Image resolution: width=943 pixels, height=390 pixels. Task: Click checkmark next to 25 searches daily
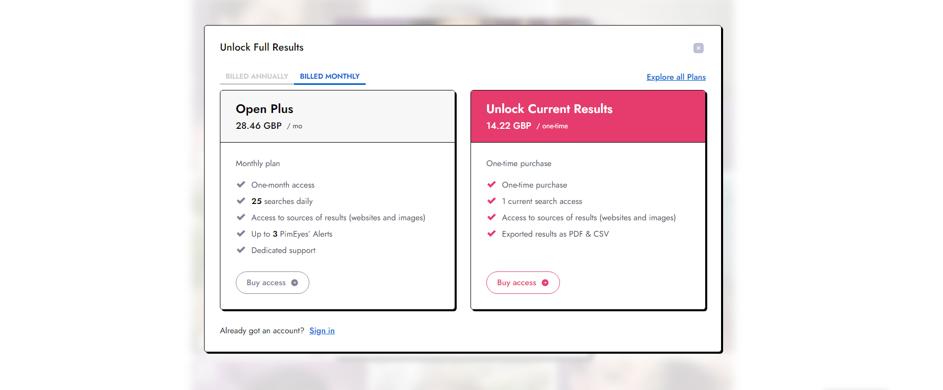(x=241, y=201)
